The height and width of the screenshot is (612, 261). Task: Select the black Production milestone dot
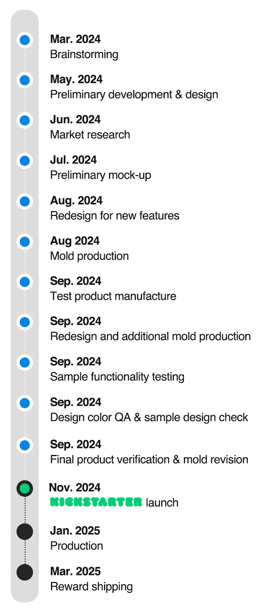[25, 532]
